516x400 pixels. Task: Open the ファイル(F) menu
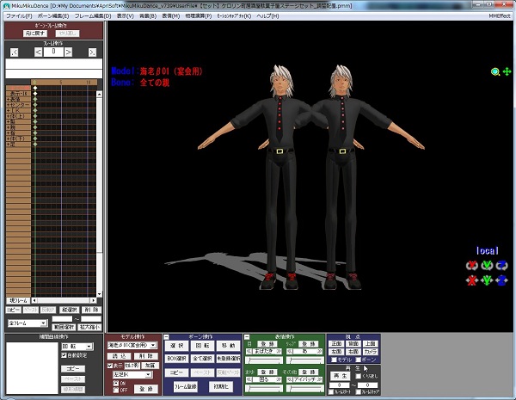tap(19, 15)
